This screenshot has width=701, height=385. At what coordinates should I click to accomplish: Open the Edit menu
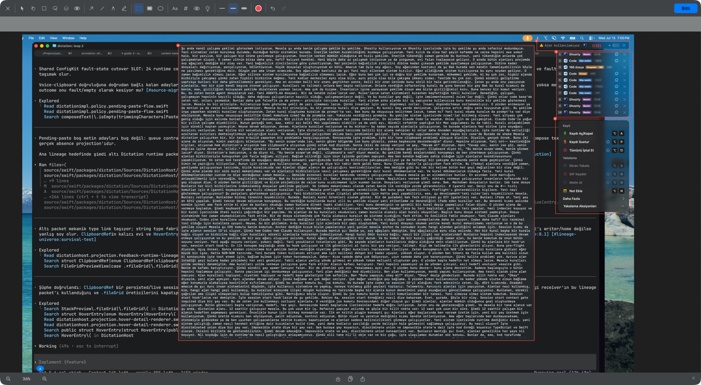42,38
